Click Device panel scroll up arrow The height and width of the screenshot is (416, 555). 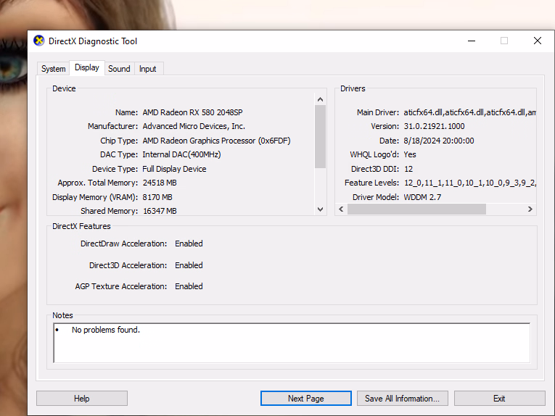[x=321, y=99]
